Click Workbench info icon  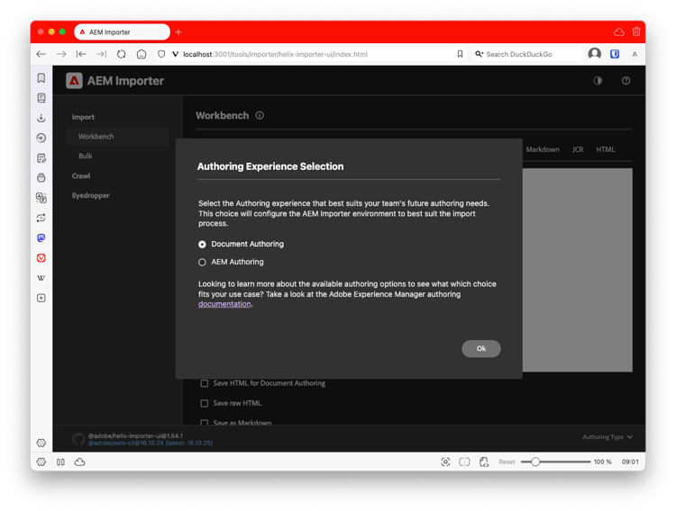click(x=260, y=115)
